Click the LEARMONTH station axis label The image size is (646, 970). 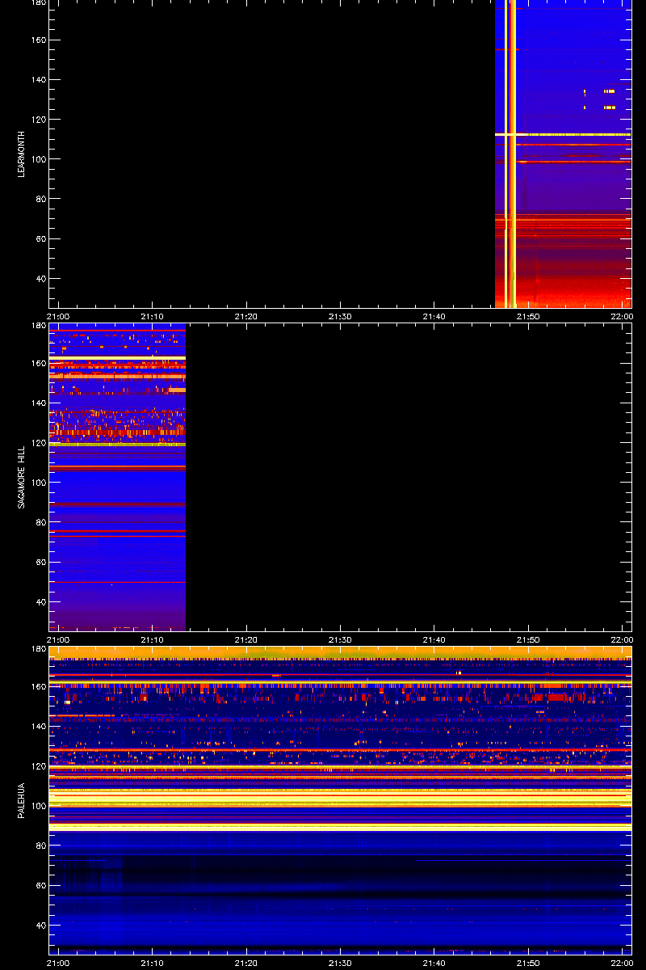[x=23, y=154]
